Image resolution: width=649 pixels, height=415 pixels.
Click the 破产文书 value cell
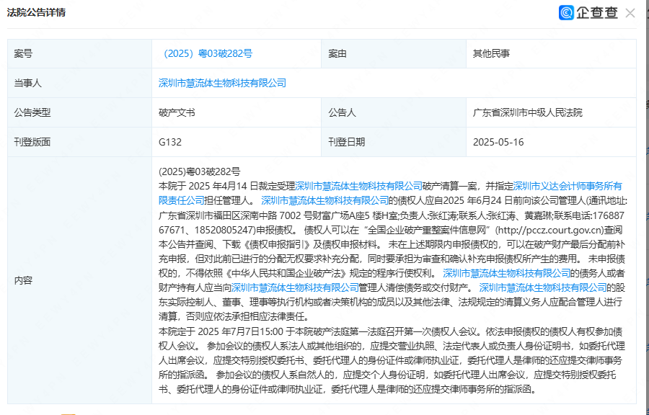237,112
